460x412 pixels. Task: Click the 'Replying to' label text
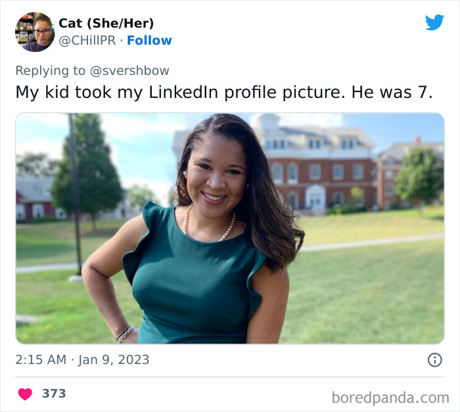click(50, 70)
